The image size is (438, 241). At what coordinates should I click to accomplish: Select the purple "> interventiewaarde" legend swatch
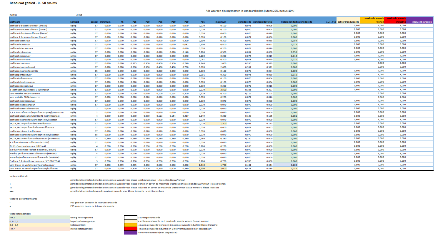click(x=131, y=232)
